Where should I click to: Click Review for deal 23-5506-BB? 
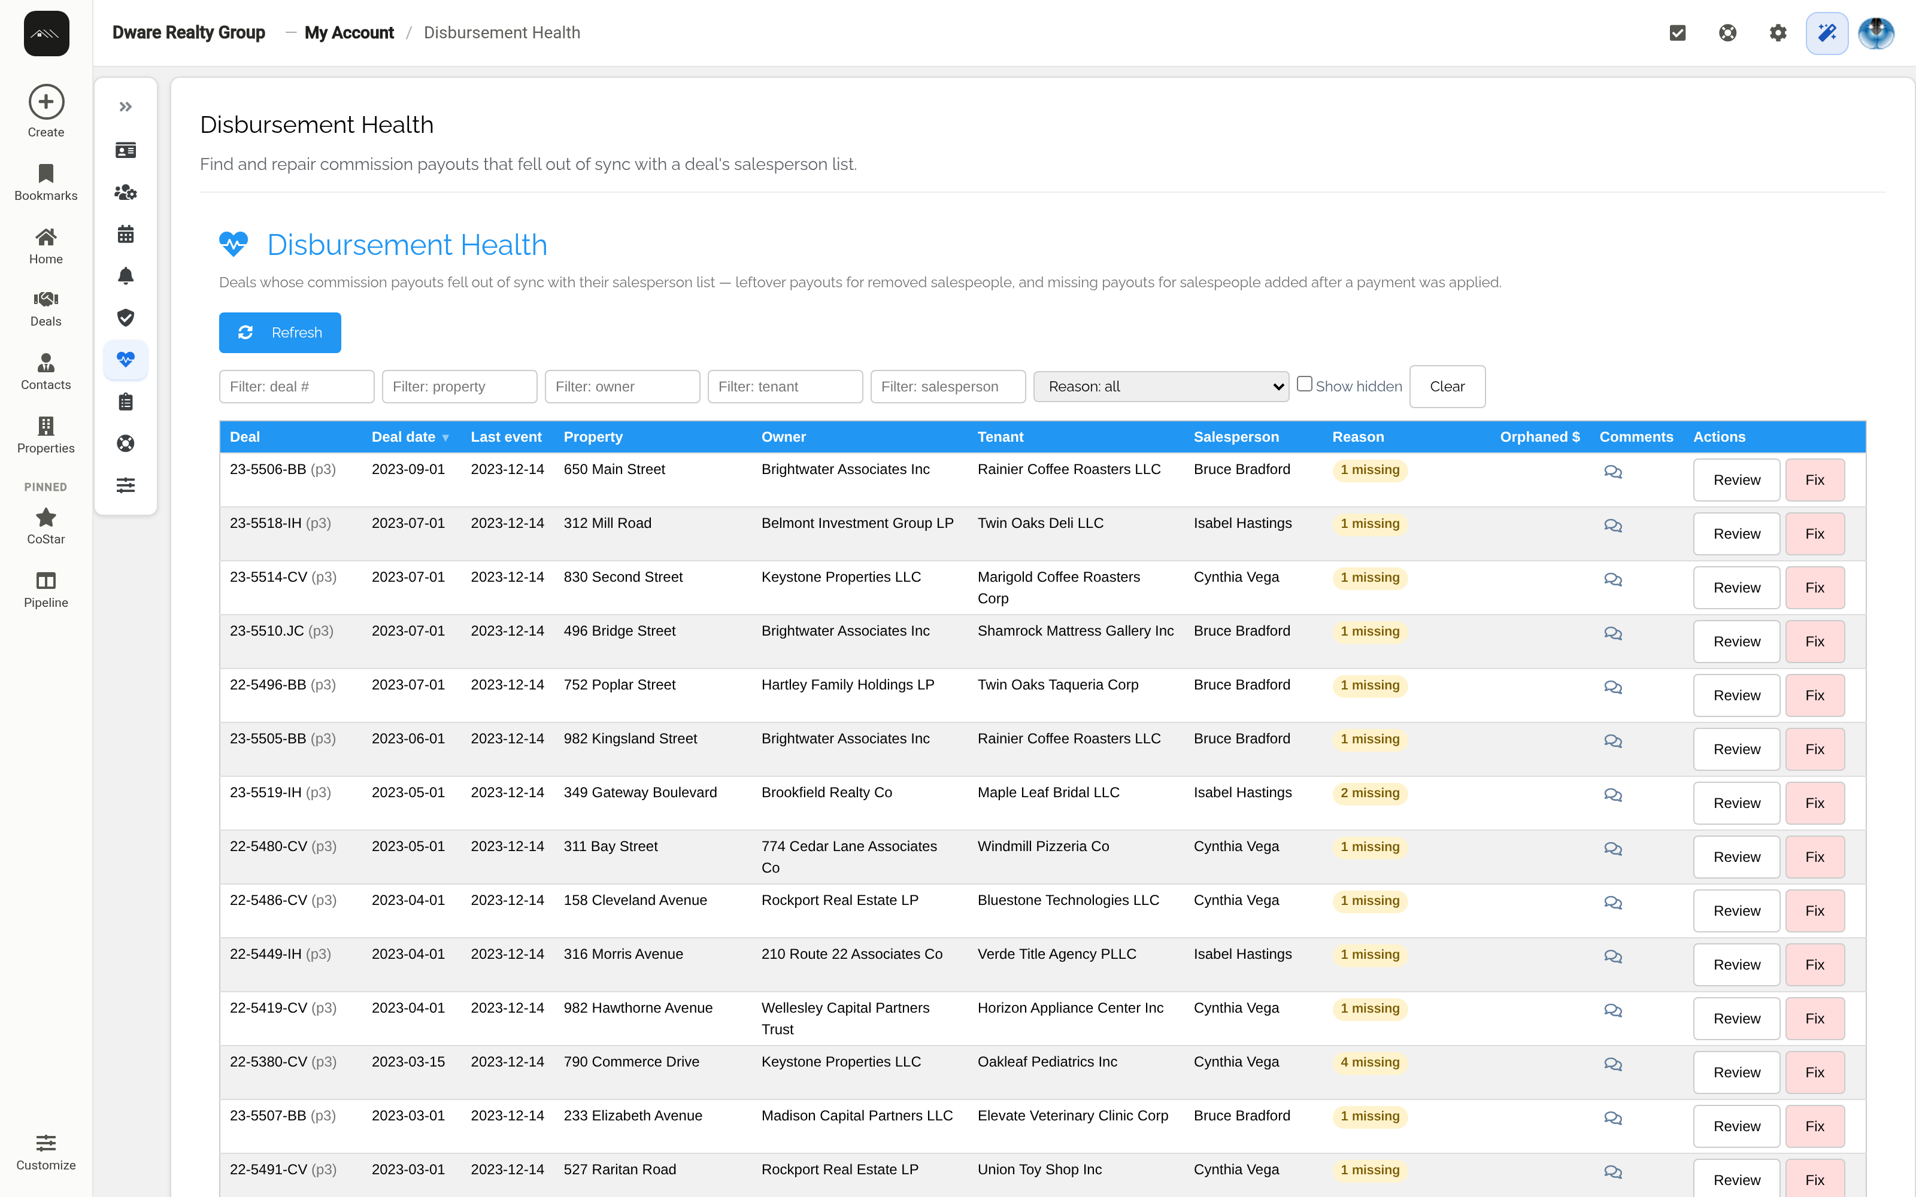(x=1736, y=480)
